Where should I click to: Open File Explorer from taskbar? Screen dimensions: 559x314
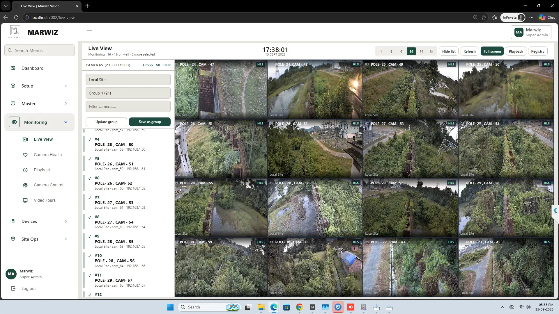pos(261,307)
